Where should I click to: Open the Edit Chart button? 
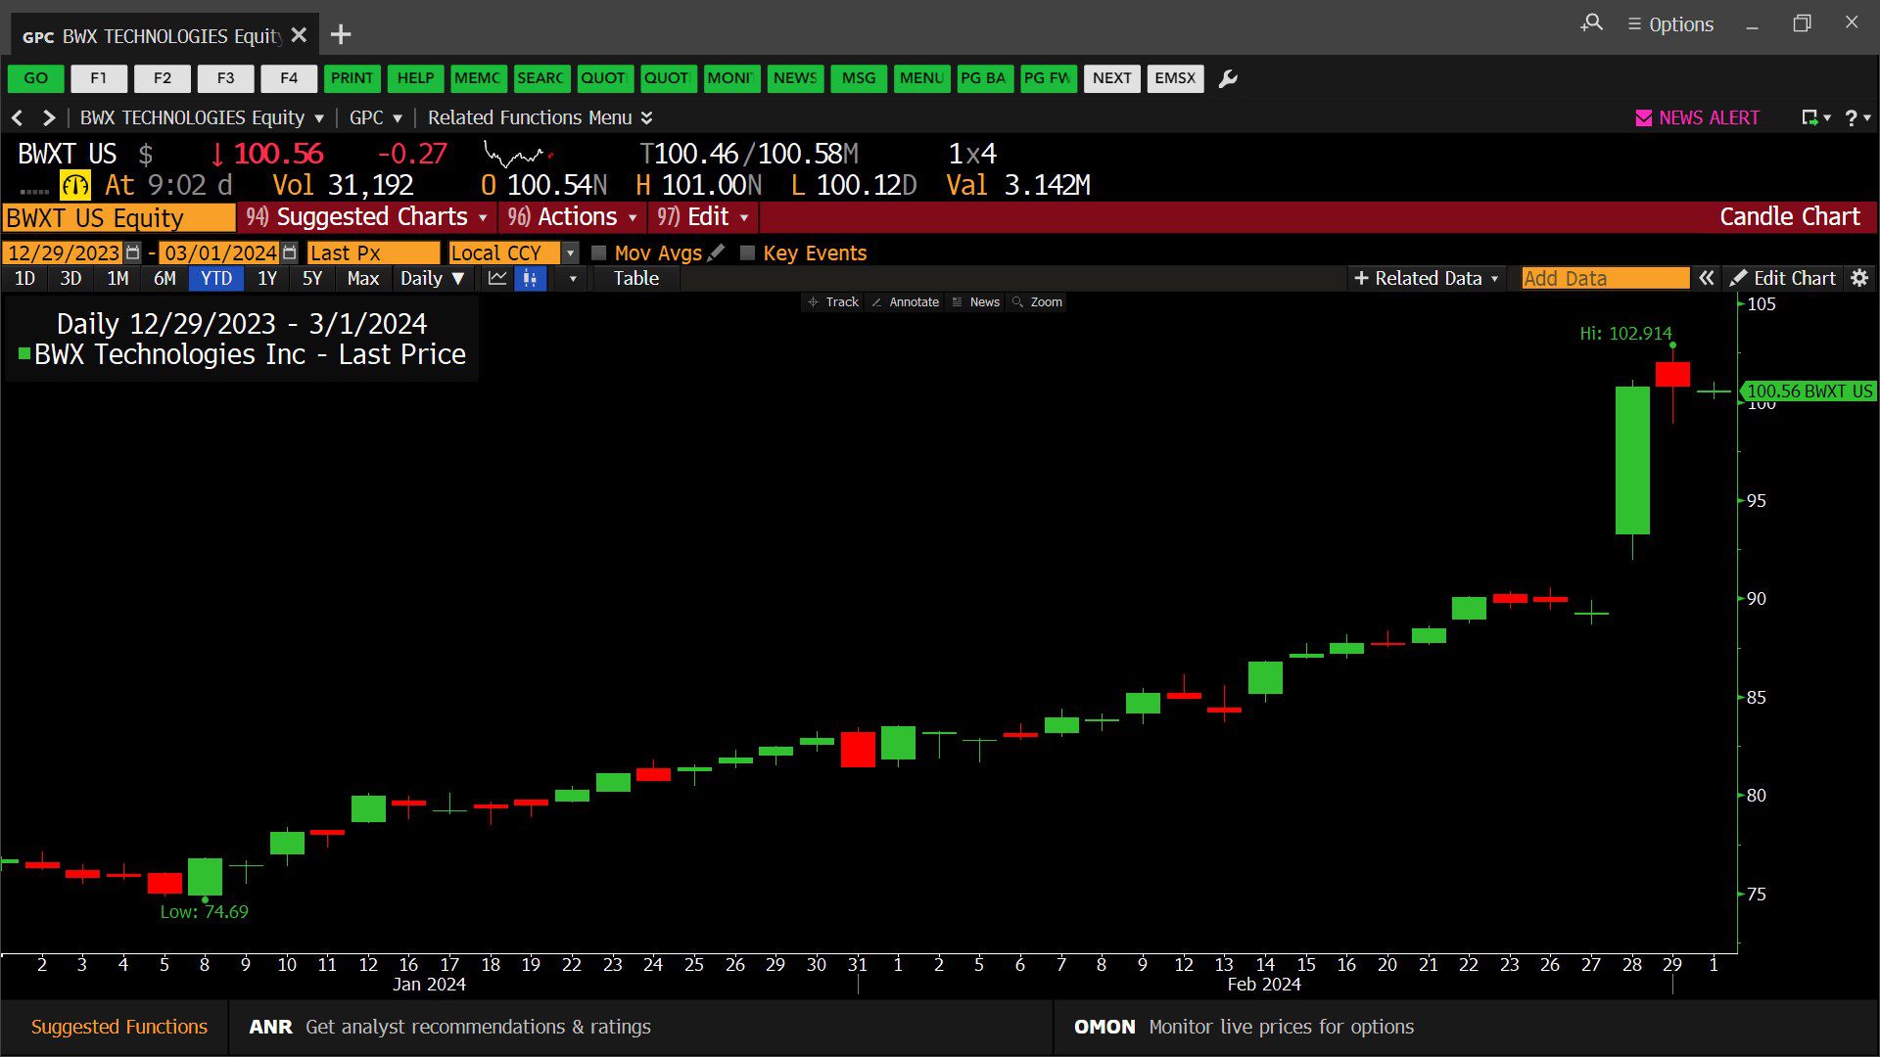(1783, 279)
